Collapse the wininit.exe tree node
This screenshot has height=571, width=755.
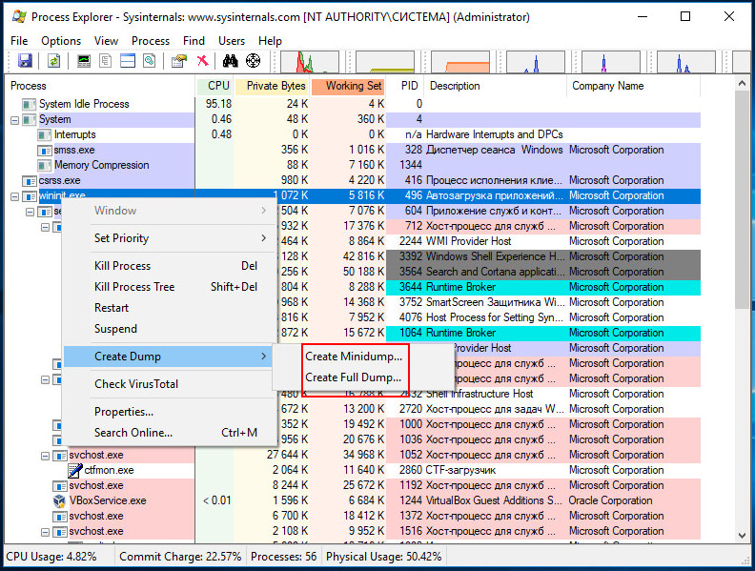[15, 196]
